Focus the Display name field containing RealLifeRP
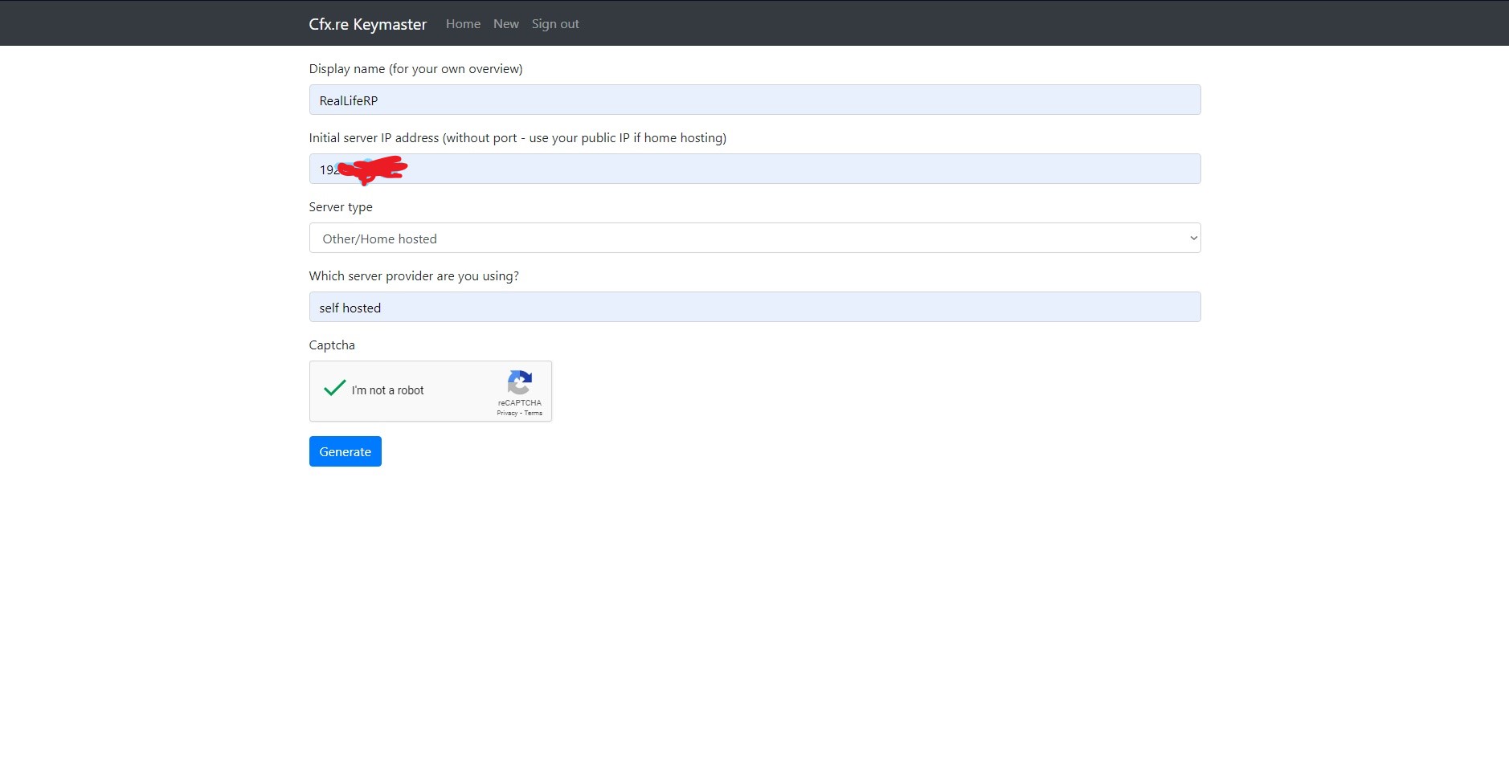Screen dimensions: 1509x779 pyautogui.click(x=754, y=100)
